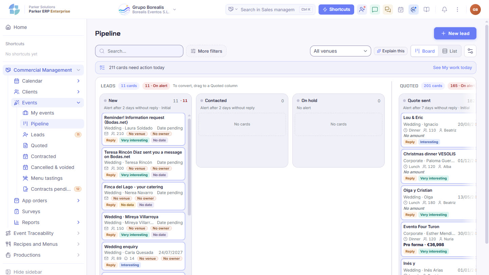Switch to Board view
The height and width of the screenshot is (275, 489).
[425, 51]
